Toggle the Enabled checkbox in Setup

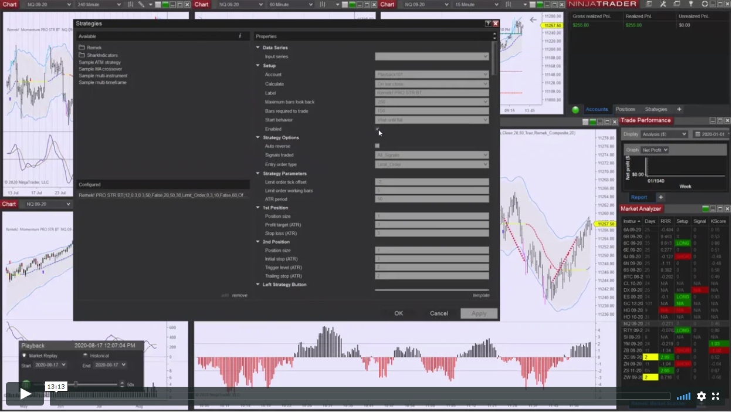coord(377,129)
